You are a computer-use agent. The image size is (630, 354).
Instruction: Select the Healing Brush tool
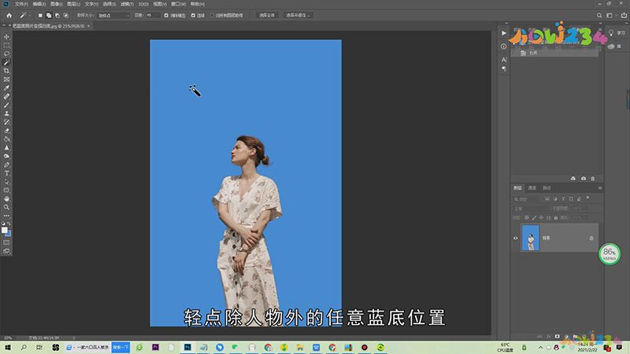coord(6,96)
